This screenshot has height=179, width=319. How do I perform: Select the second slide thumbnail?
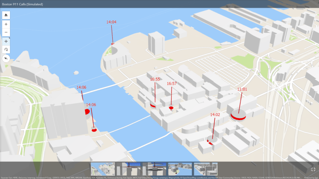coord(129,169)
